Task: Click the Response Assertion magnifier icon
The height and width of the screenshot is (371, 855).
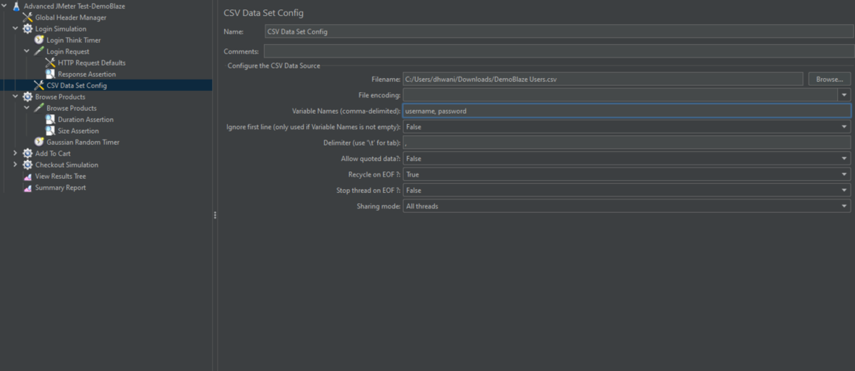Action: 50,74
